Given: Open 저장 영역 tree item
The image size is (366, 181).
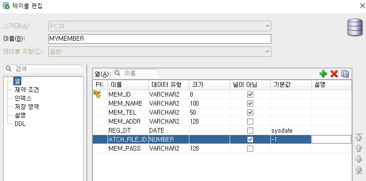Looking at the screenshot, I should (27, 107).
